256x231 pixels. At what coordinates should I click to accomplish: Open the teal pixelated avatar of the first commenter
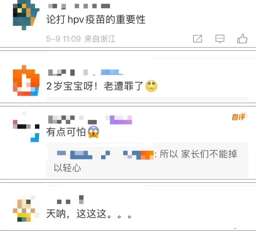(26, 15)
